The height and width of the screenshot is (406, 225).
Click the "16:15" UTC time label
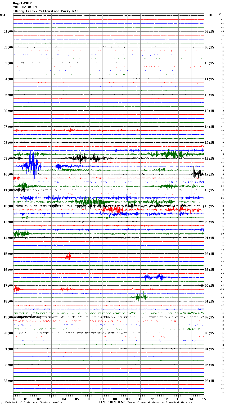pos(209,159)
